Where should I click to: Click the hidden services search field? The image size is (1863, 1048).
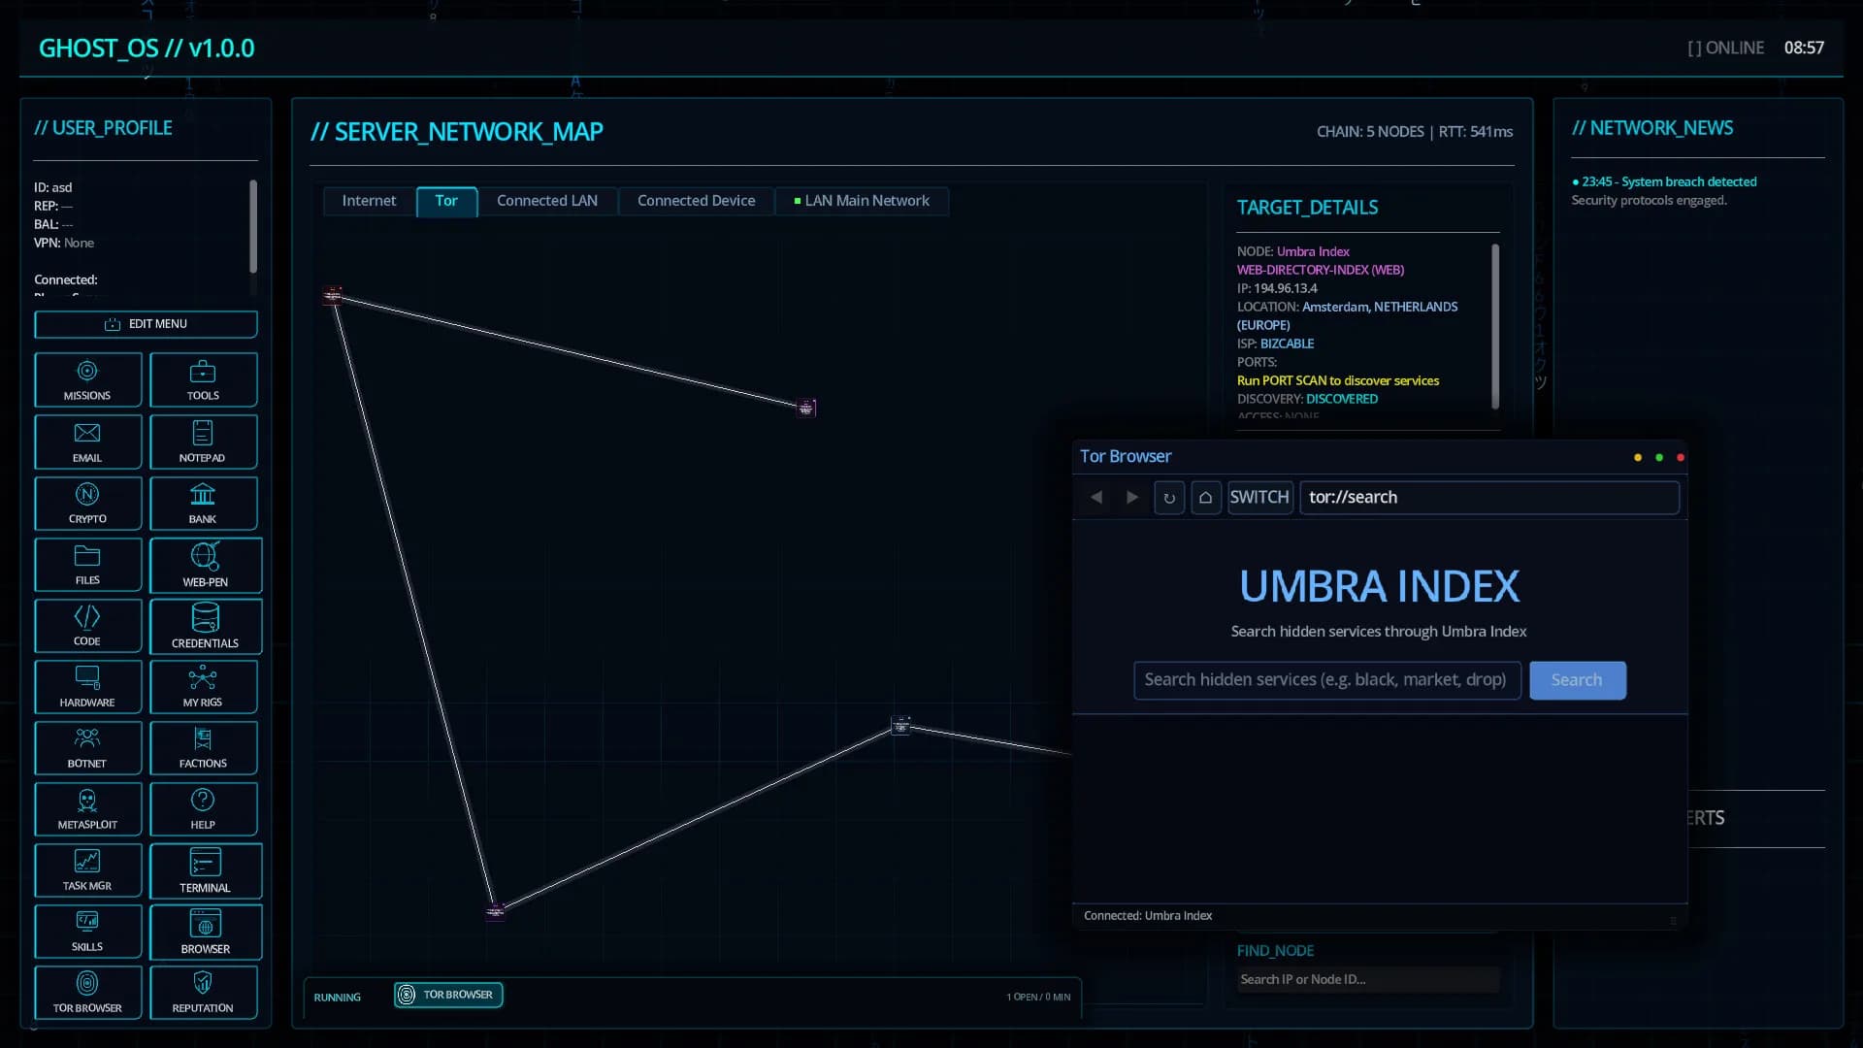1326,680
